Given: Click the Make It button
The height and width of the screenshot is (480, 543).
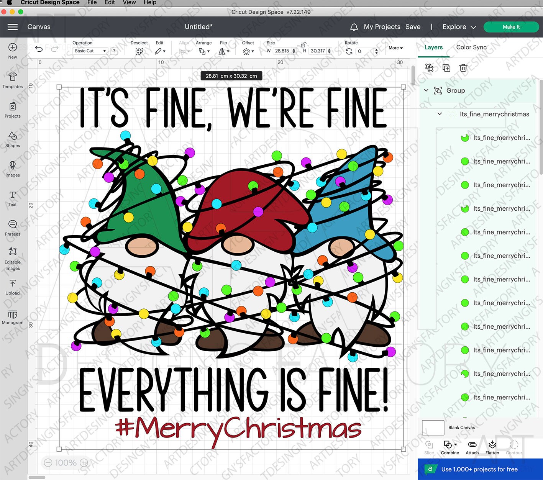Looking at the screenshot, I should tap(511, 27).
